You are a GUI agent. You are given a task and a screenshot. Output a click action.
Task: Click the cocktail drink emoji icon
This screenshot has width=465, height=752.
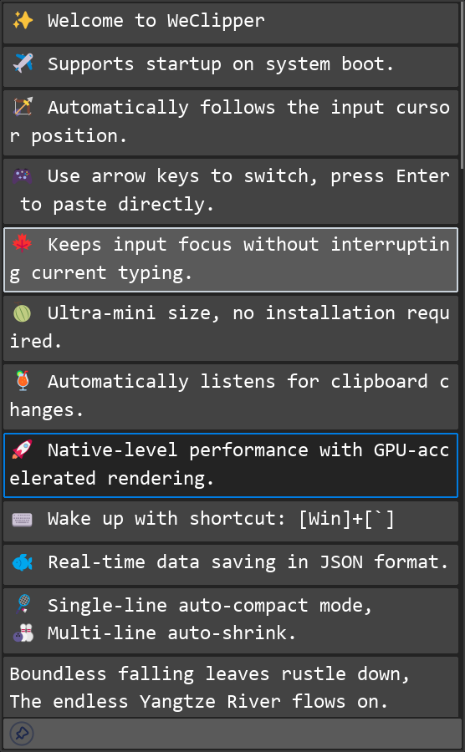tap(23, 381)
